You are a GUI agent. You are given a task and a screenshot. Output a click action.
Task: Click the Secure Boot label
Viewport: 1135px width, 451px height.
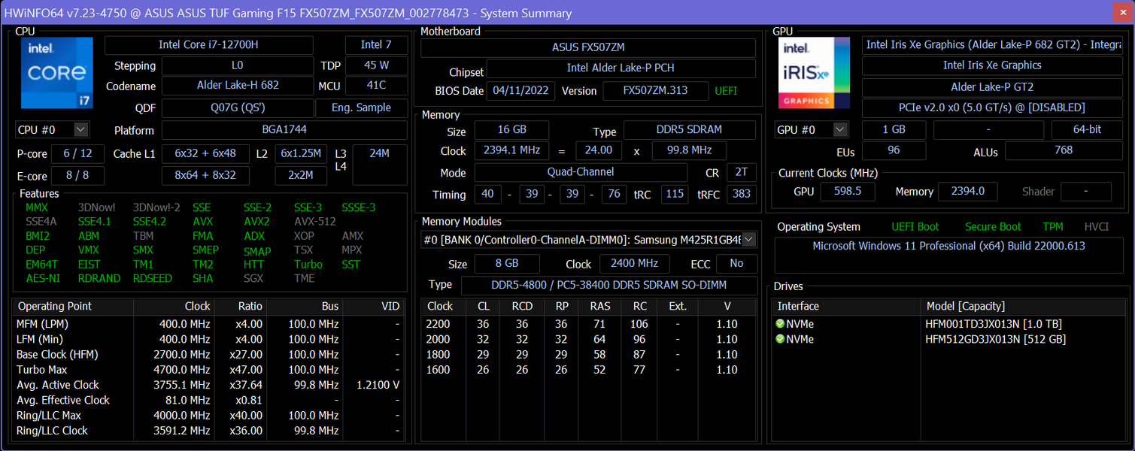tap(993, 227)
